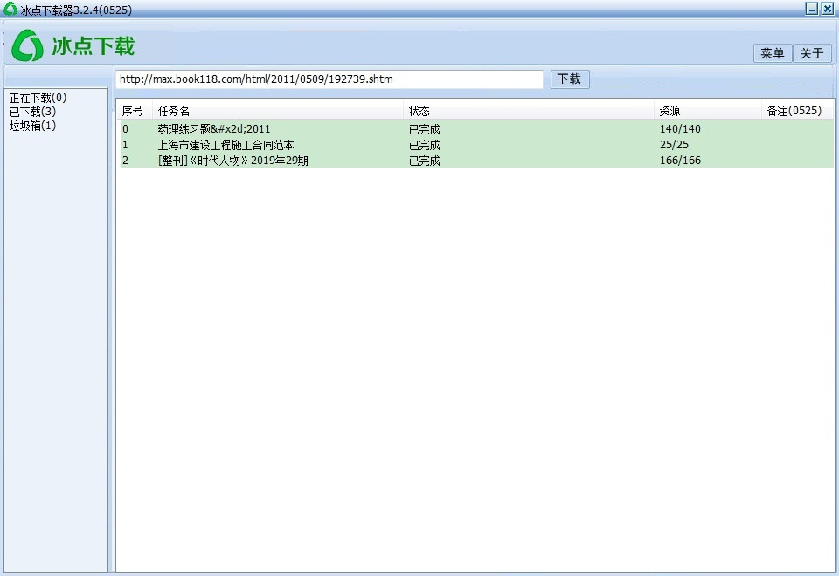Close the 冰点下载器 window
The width and height of the screenshot is (839, 576).
[x=828, y=9]
